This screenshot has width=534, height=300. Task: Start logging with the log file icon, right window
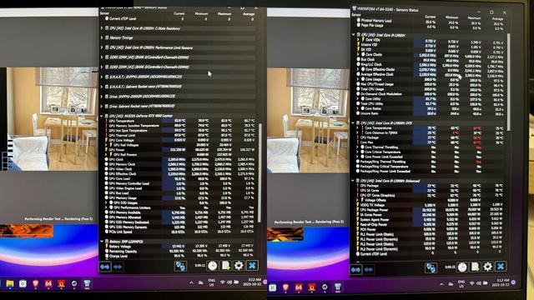475,267
